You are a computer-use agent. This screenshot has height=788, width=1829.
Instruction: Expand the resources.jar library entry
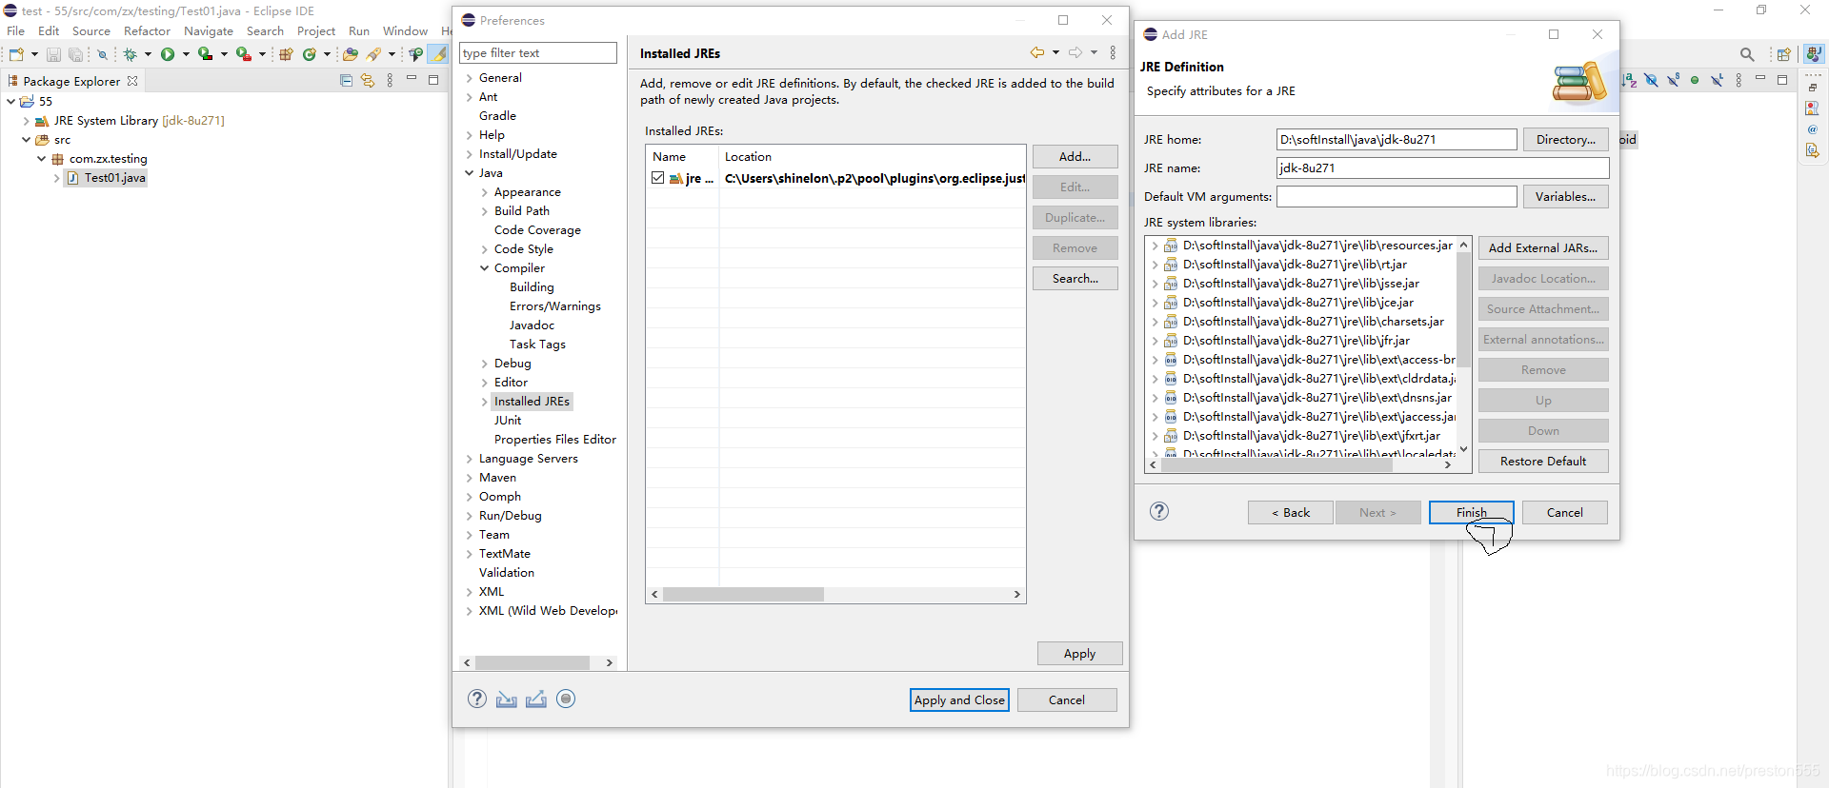tap(1156, 246)
